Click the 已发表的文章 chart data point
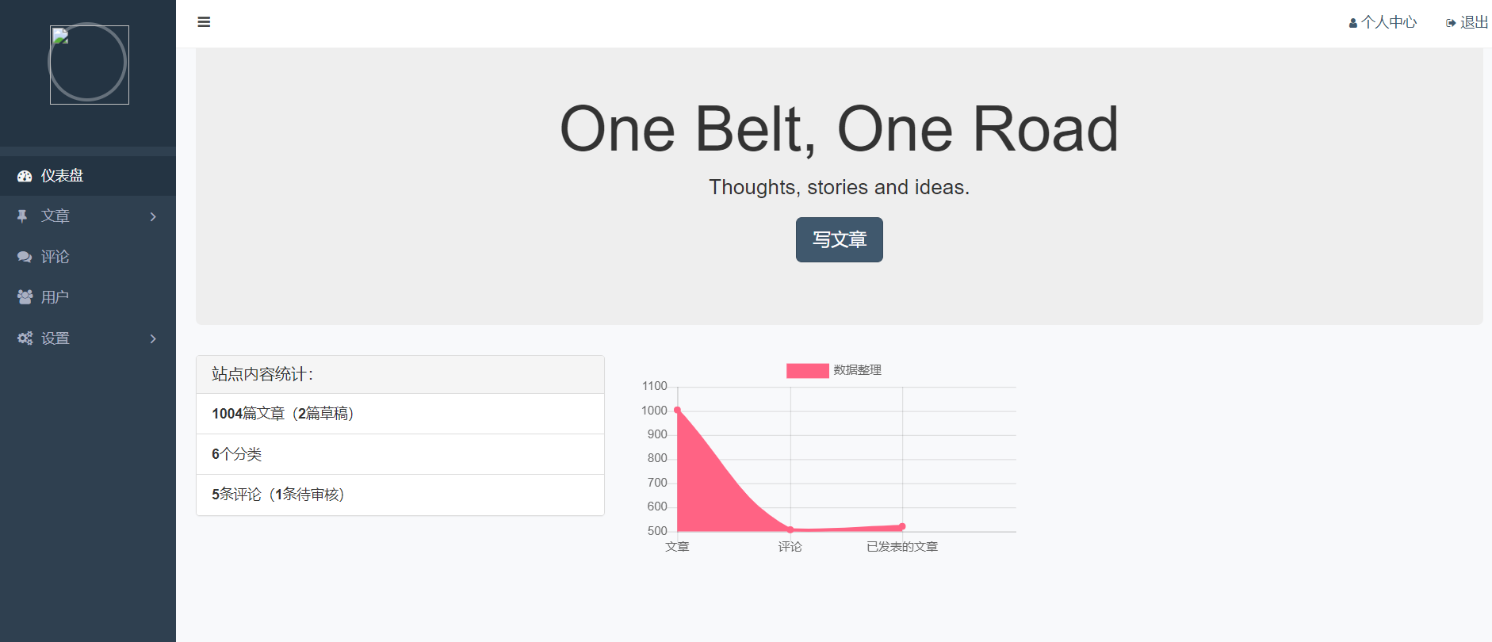Viewport: 1492px width, 642px height. [902, 526]
